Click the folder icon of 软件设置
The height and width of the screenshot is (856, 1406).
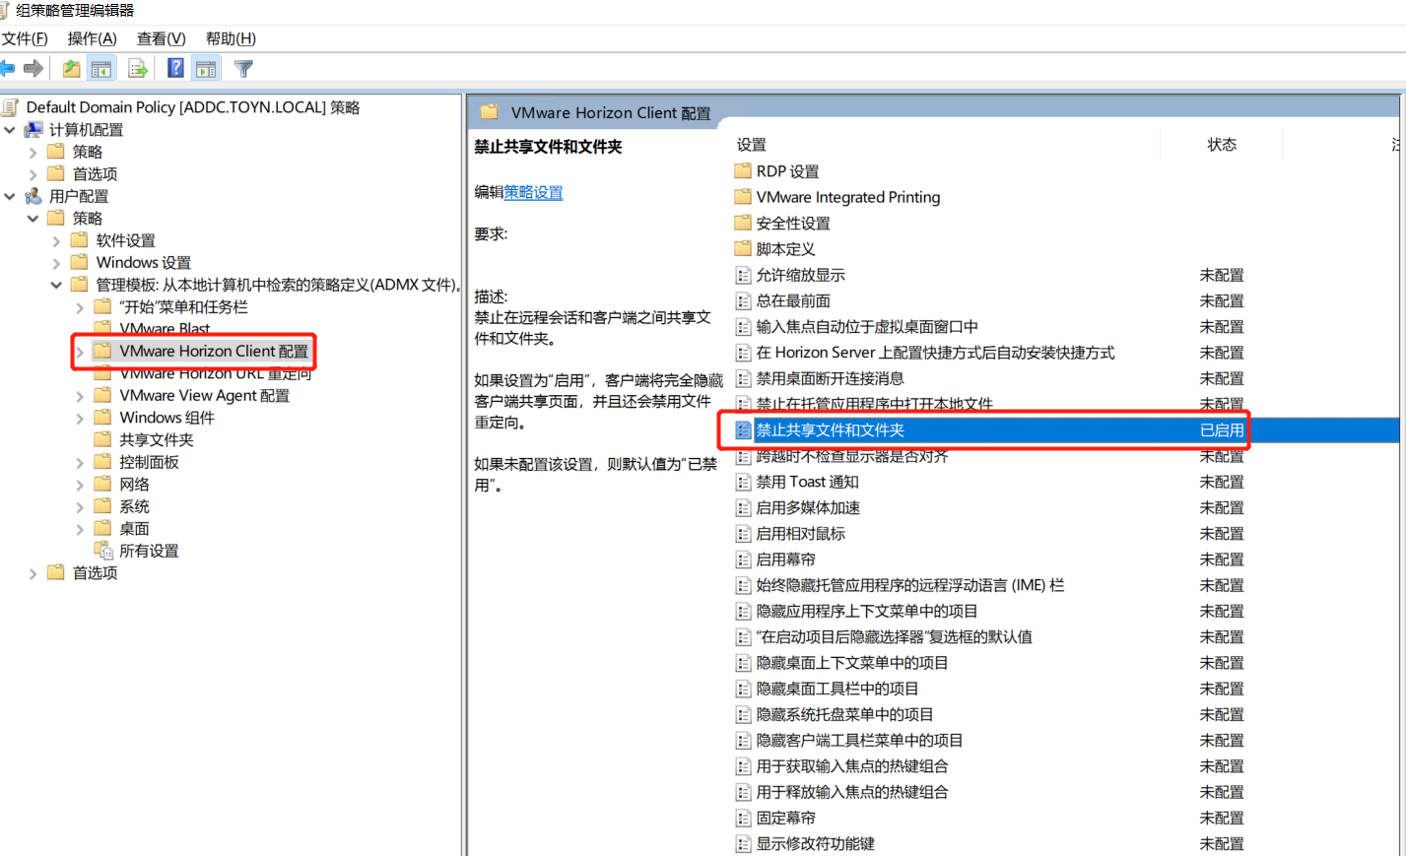(x=80, y=240)
